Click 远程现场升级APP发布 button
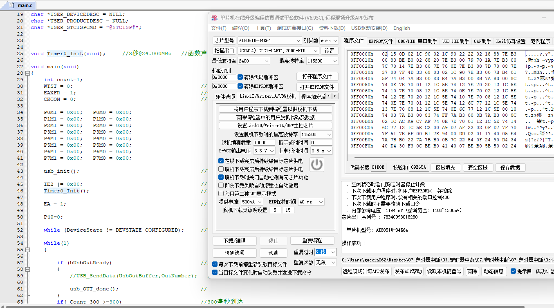Image resolution: width=554 pixels, height=308 pixels. [x=366, y=271]
